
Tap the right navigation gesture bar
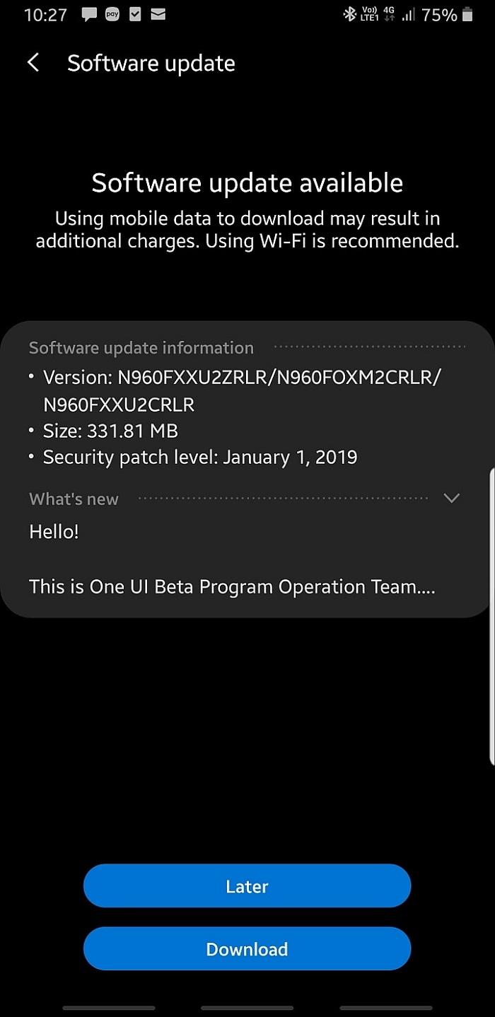pos(386,1008)
